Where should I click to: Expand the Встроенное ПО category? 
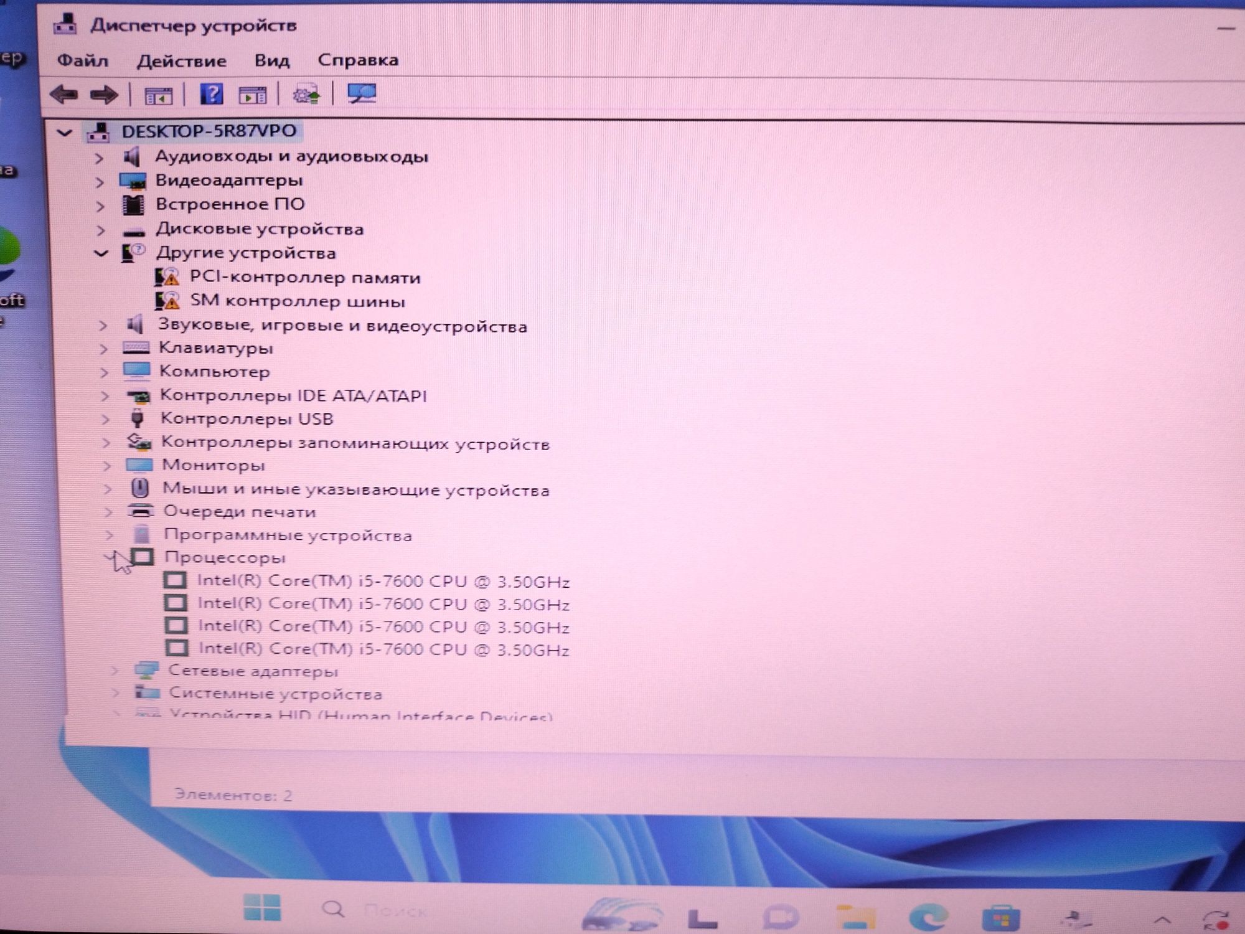100,206
